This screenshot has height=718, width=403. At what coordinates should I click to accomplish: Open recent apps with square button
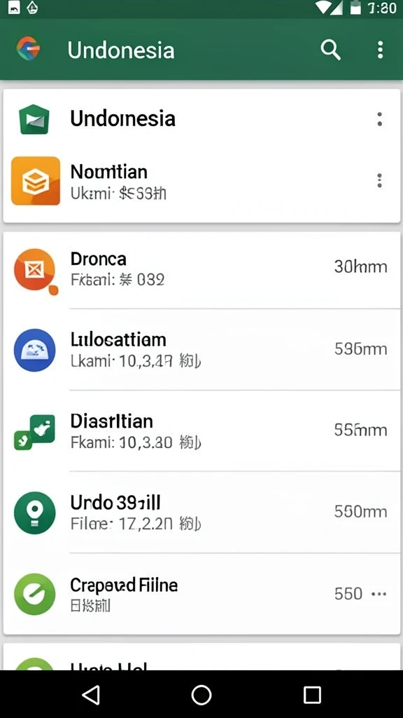(312, 695)
